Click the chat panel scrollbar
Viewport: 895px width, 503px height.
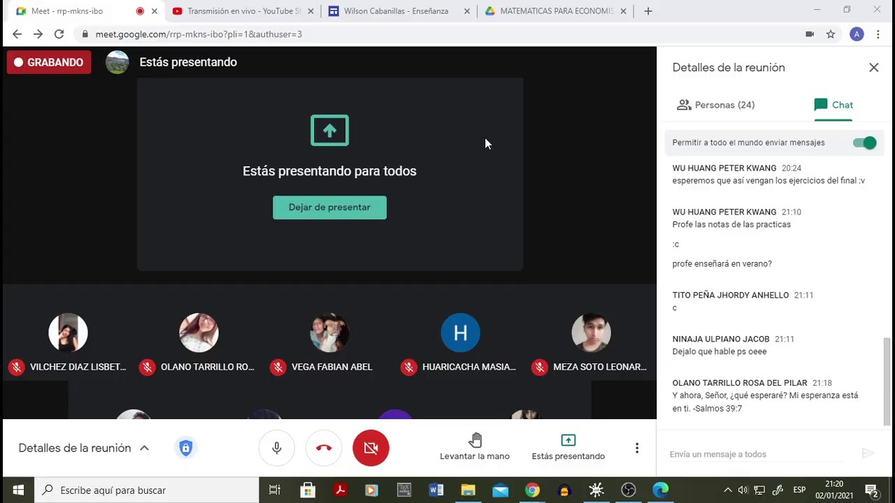888,381
